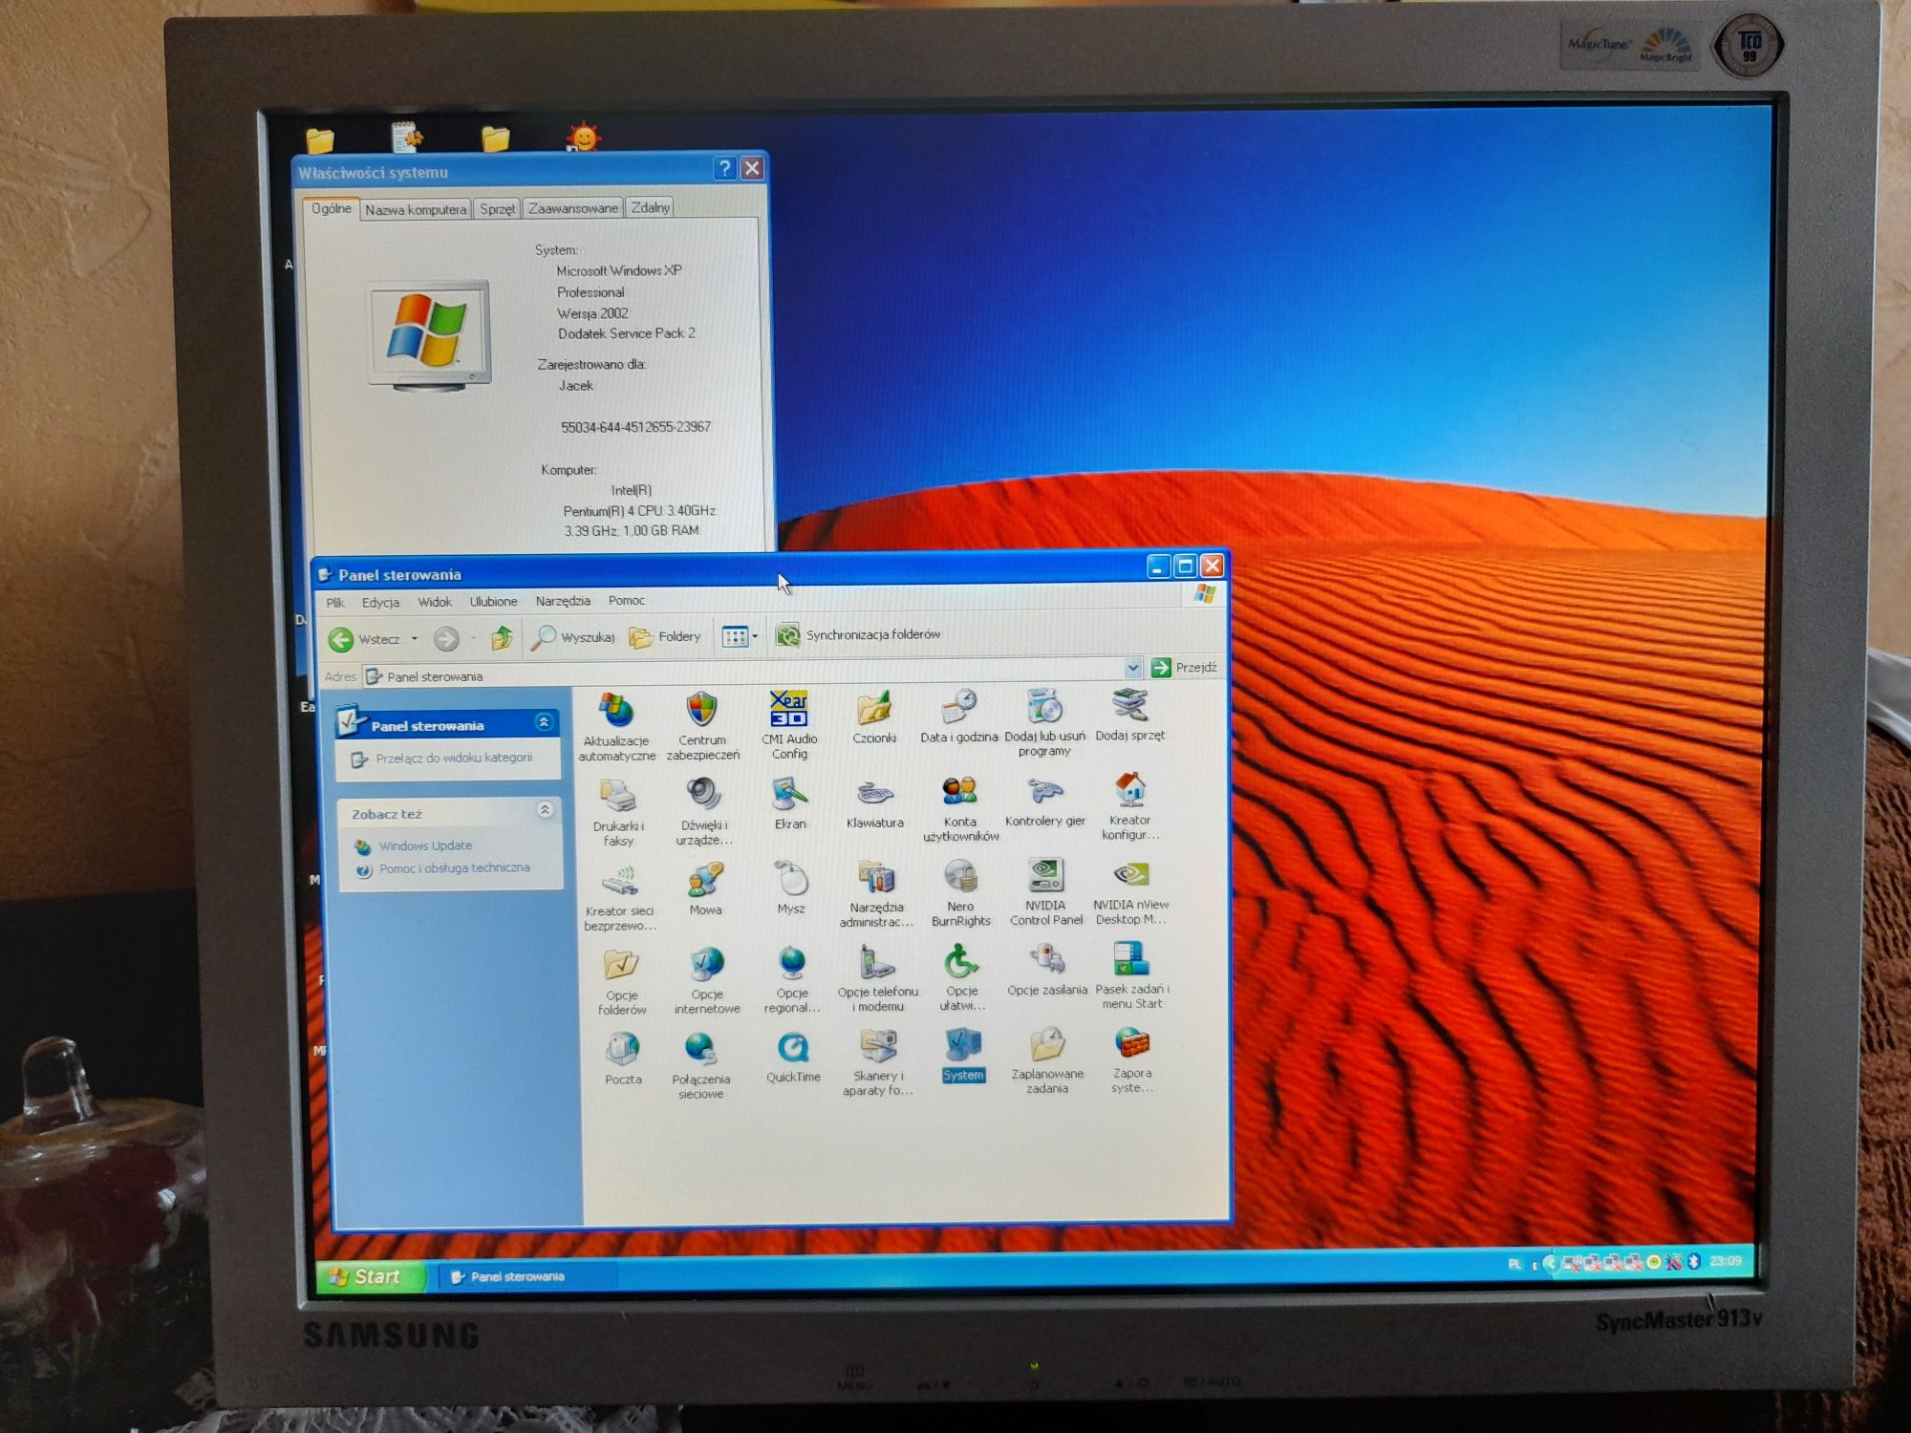Open Mowa speech settings

705,889
